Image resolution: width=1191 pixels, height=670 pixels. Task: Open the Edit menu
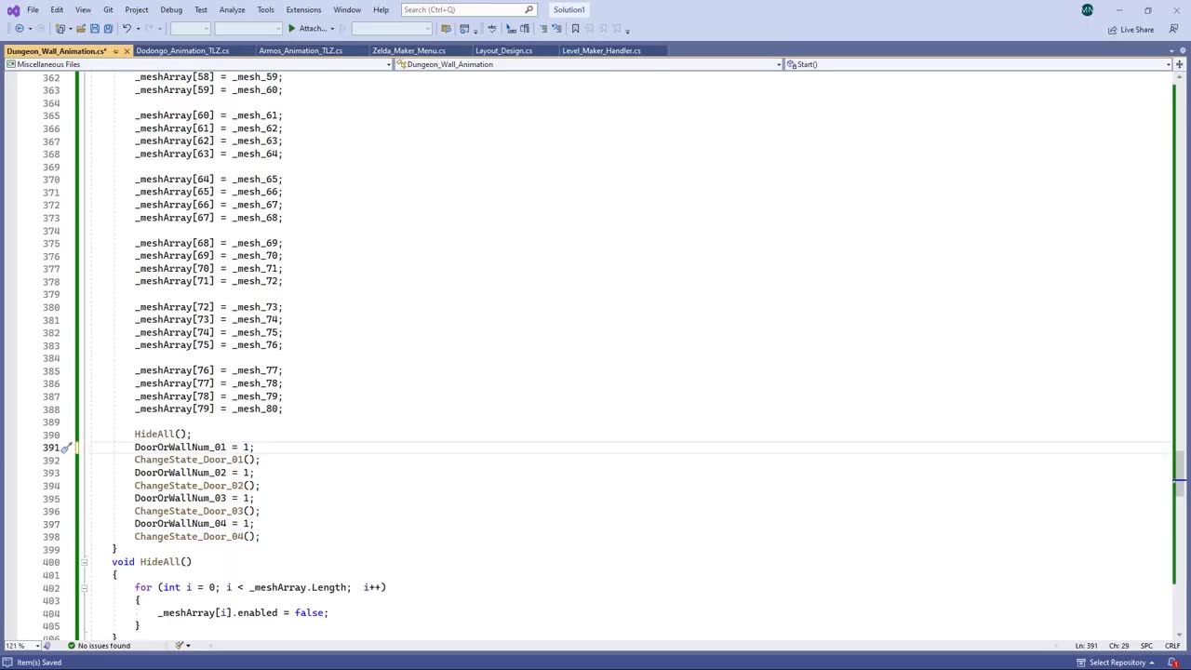pyautogui.click(x=57, y=10)
